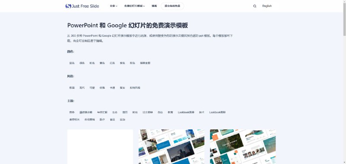346x164 pixels.
Task: Choose the 卡通 style tag
Action: pos(112,88)
